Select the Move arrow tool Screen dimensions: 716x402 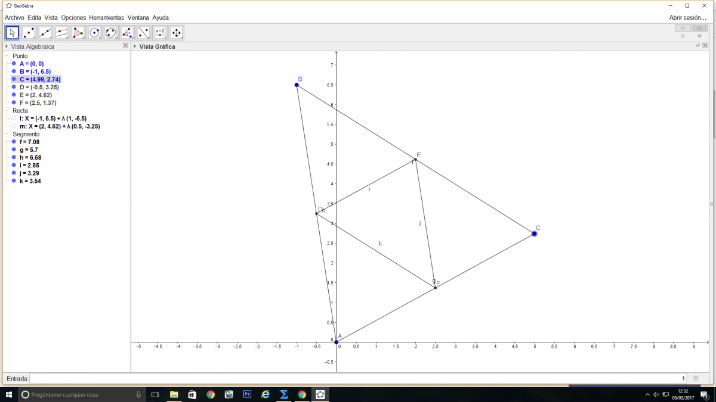coord(13,33)
